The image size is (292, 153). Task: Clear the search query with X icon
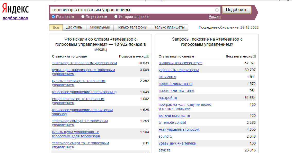(x=217, y=10)
